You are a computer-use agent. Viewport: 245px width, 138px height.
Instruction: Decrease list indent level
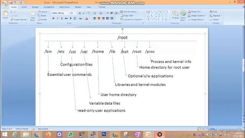(x=108, y=13)
